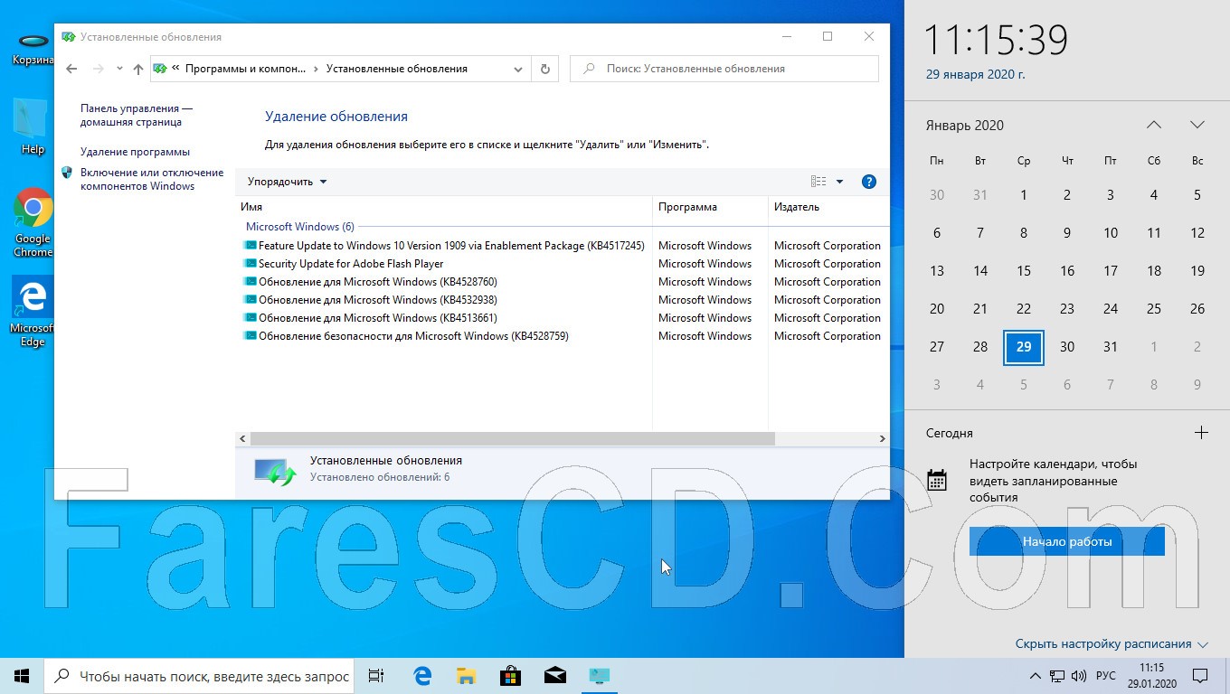The height and width of the screenshot is (694, 1230).
Task: Select January 15 in the calendar
Action: [x=1024, y=271]
